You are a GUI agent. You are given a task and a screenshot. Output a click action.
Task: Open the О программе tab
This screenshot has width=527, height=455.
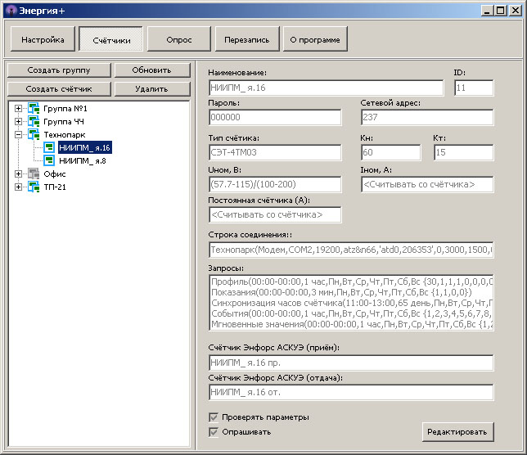coord(315,39)
